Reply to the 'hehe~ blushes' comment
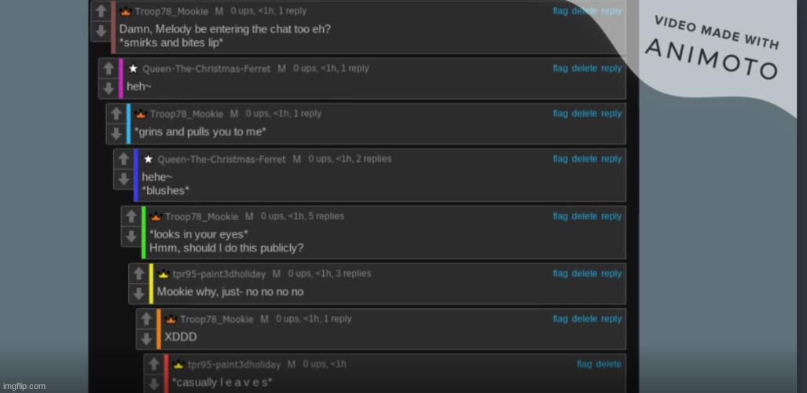The width and height of the screenshot is (807, 393). tap(611, 159)
